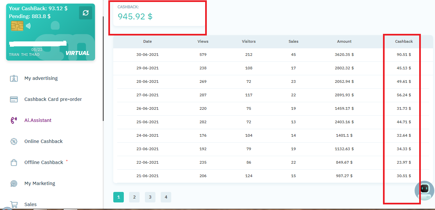Click the date 29-06-2021

(x=148, y=68)
